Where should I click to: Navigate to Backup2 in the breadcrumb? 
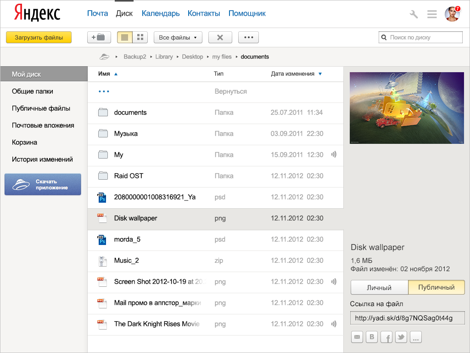[x=135, y=57]
